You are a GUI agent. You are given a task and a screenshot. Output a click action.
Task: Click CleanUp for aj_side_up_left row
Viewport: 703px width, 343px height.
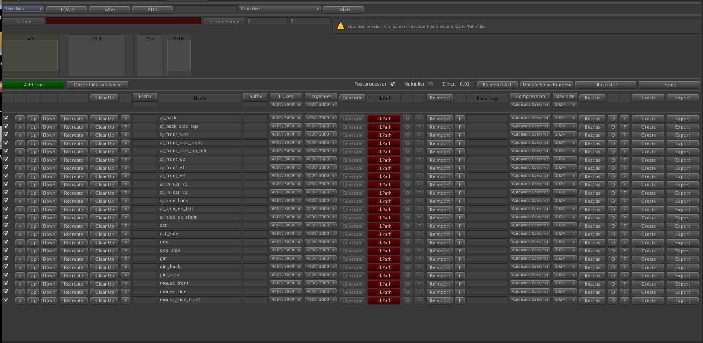click(x=105, y=210)
